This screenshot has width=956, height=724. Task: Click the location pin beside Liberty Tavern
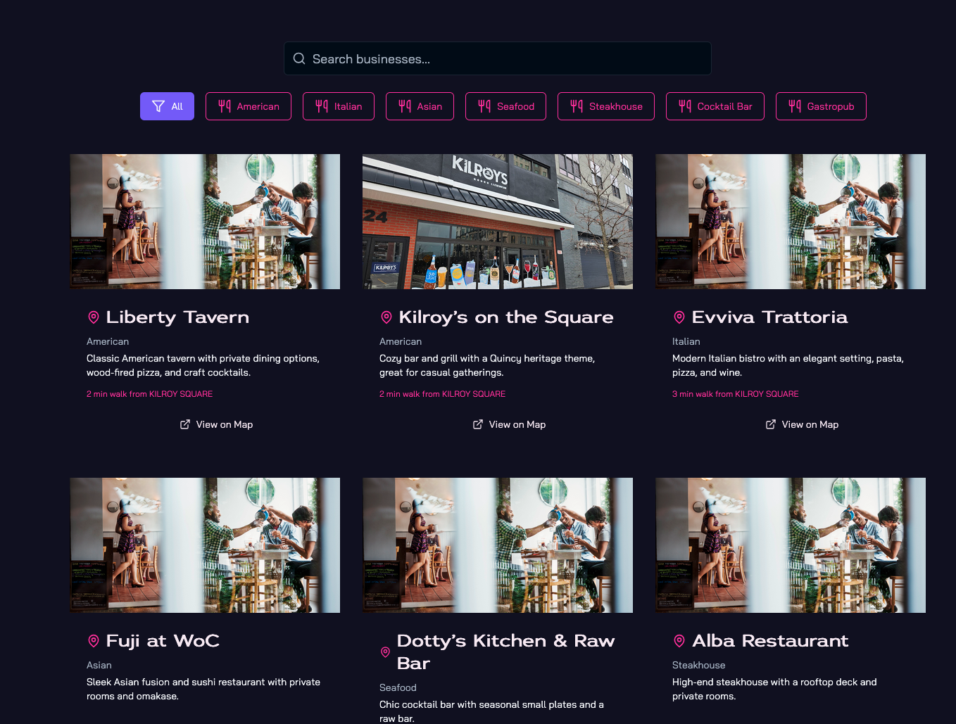(x=93, y=317)
